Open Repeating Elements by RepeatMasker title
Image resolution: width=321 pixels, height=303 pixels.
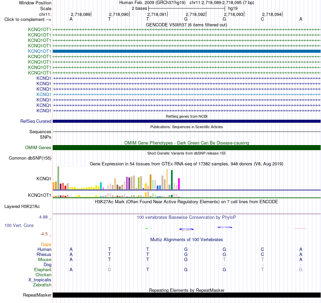point(187,290)
